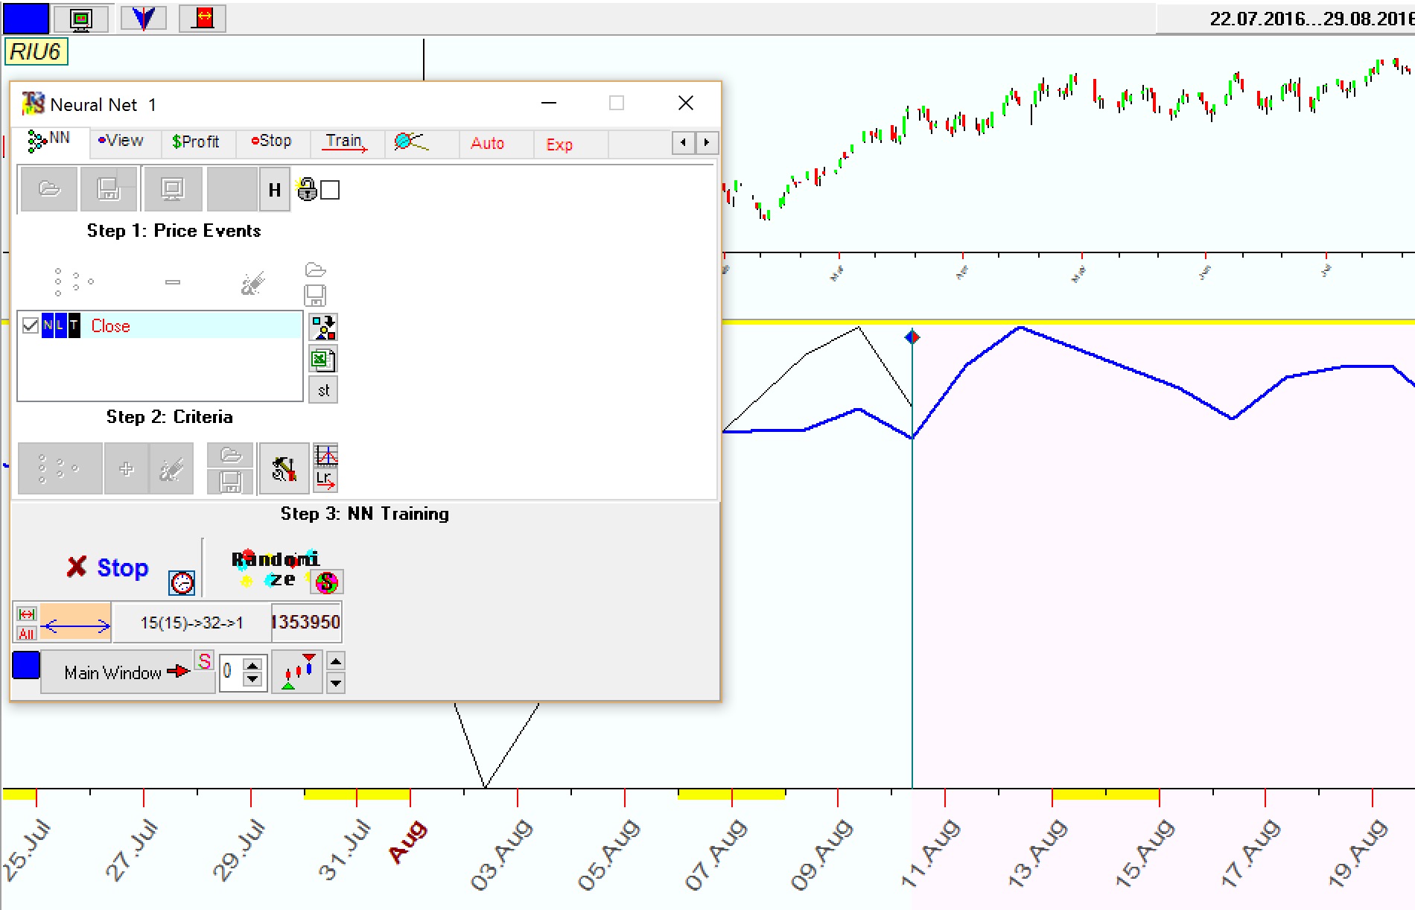1415x910 pixels.
Task: Click the colorful S icon beside Randomize
Action: pos(326,582)
